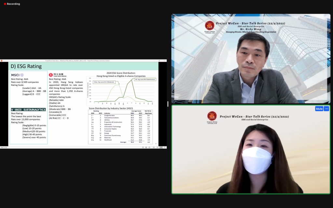
Task: Close the PowerPoint Slide Show window
Action: (x=165, y=60)
